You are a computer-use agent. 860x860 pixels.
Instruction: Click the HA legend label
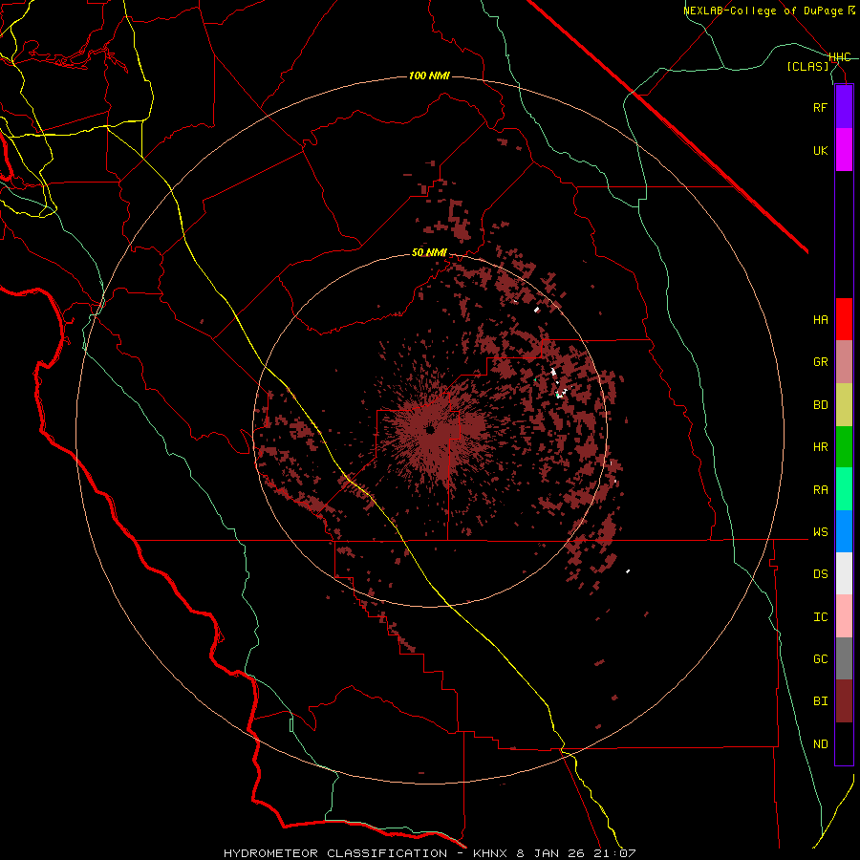tap(820, 320)
